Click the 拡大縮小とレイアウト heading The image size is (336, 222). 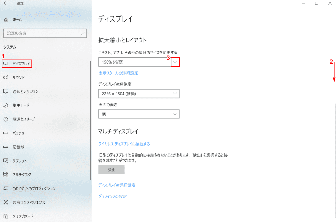click(122, 40)
